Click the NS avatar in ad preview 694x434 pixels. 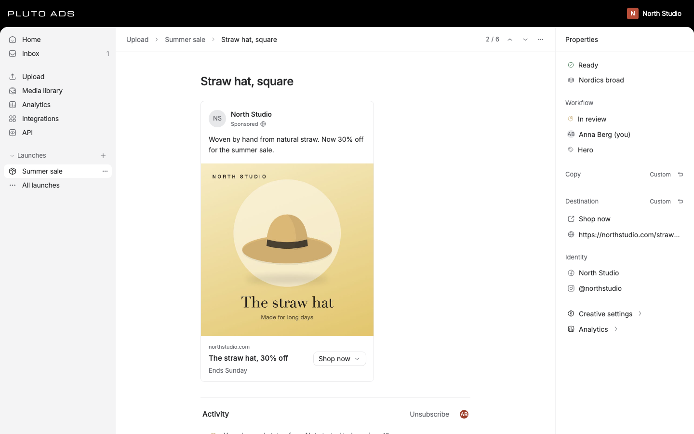217,119
